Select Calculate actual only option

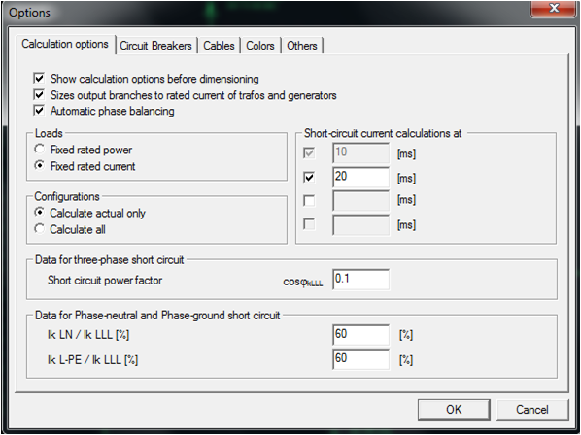[x=39, y=212]
